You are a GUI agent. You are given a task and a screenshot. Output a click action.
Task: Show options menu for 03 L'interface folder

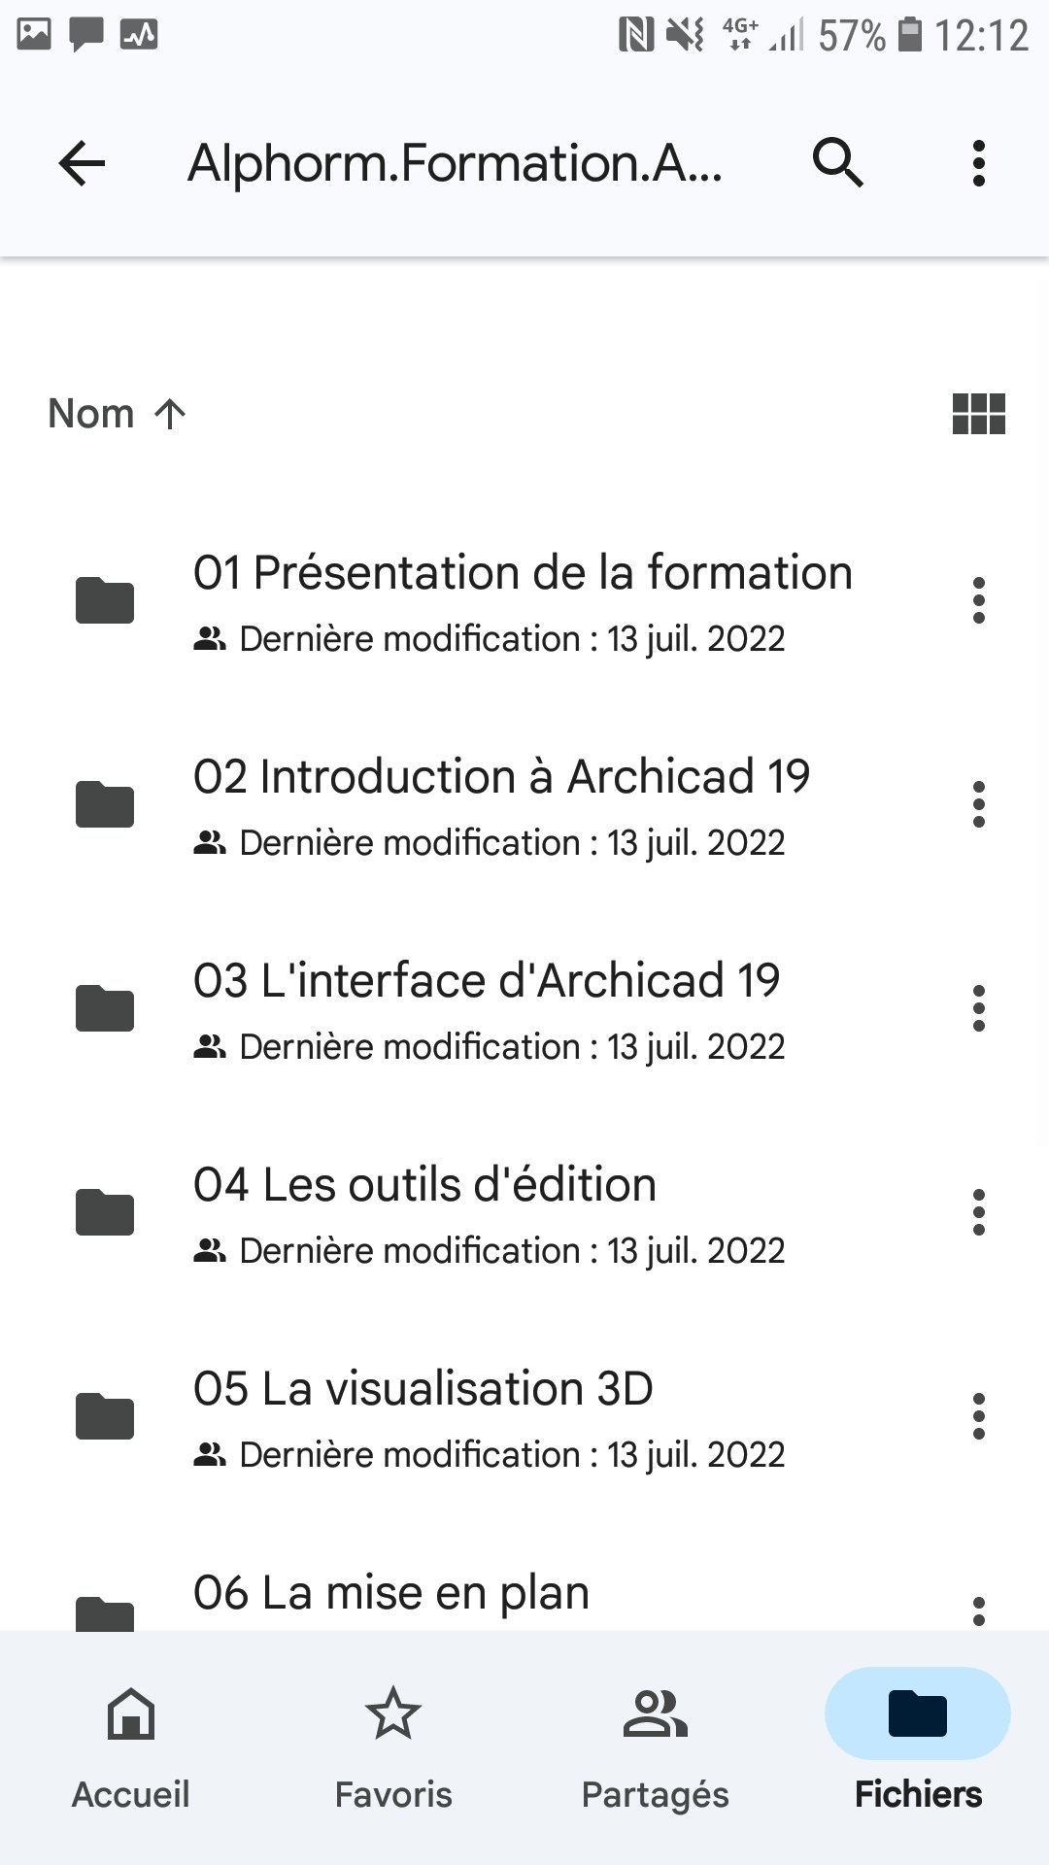click(978, 1008)
